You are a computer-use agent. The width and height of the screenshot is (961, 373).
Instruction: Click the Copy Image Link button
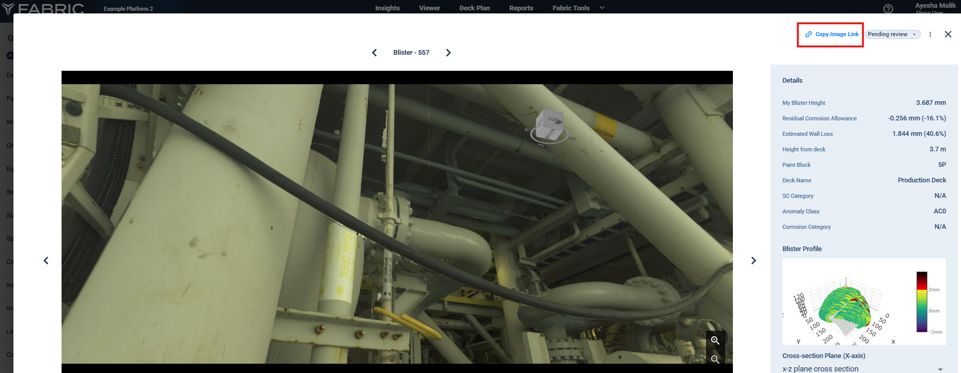click(832, 35)
